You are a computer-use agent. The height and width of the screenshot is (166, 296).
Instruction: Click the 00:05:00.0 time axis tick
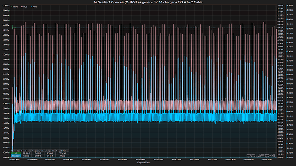(140, 160)
